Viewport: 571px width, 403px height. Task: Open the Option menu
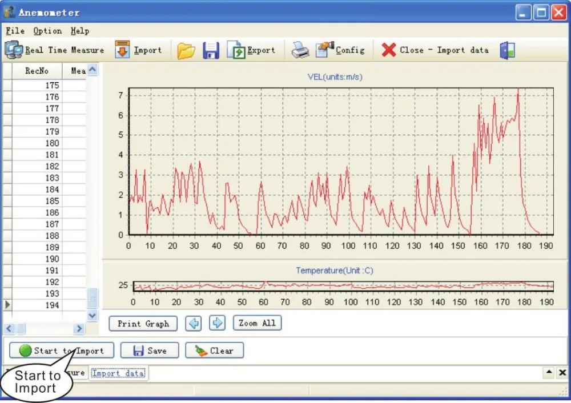[47, 31]
